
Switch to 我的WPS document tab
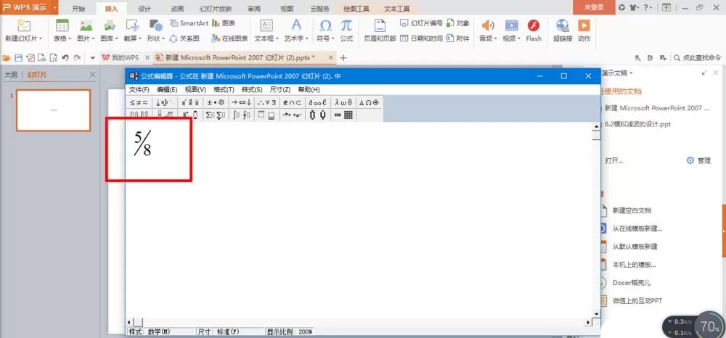(x=125, y=58)
